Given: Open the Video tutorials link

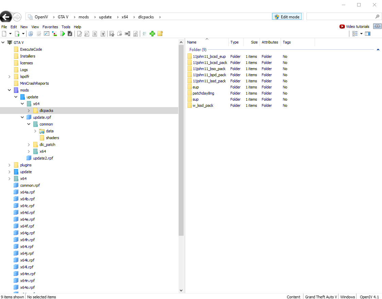Looking at the screenshot, I should click(x=354, y=27).
